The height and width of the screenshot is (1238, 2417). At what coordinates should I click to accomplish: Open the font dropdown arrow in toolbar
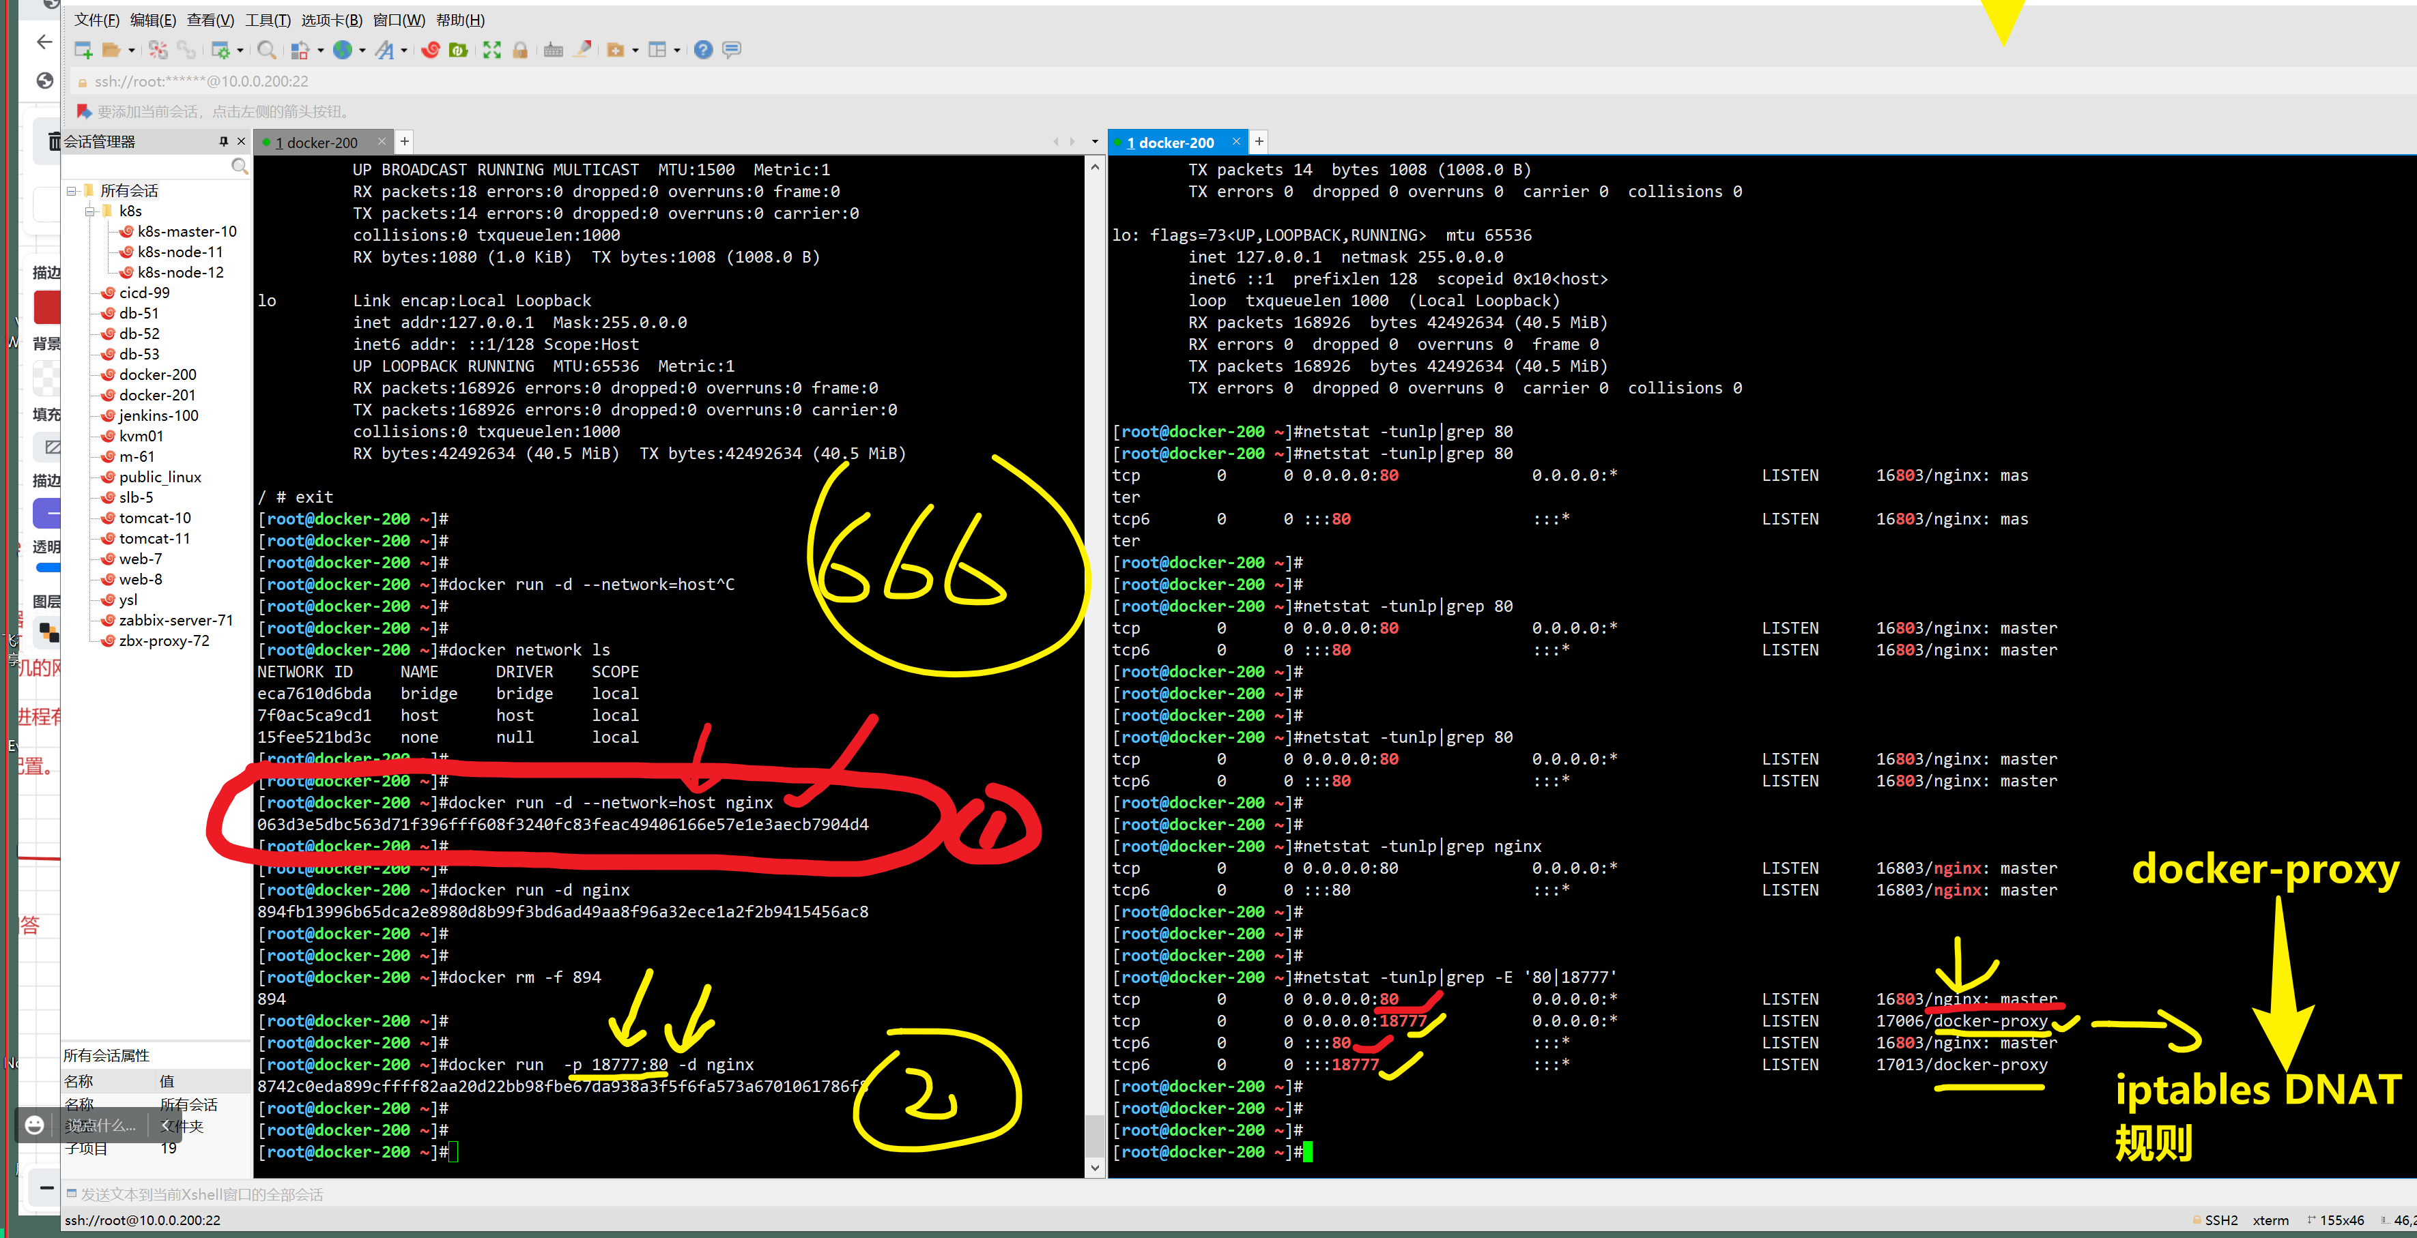click(x=404, y=50)
